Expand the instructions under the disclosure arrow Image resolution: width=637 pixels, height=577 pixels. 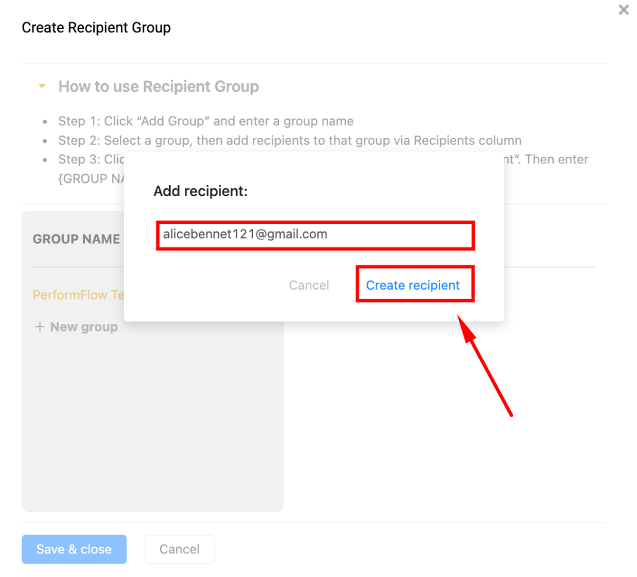42,86
